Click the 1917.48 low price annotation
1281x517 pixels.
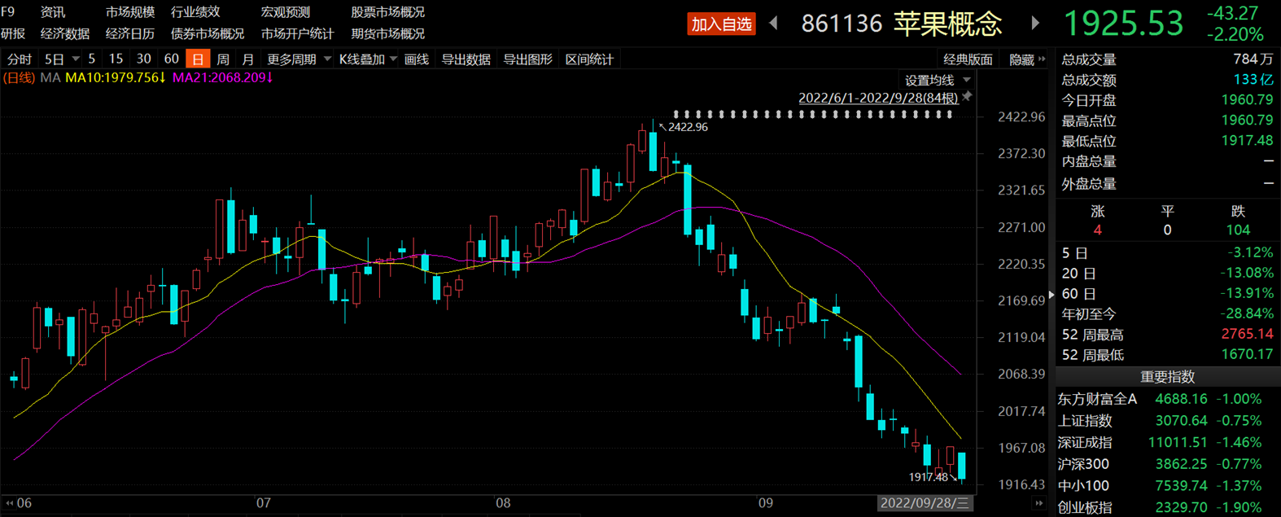(x=929, y=477)
